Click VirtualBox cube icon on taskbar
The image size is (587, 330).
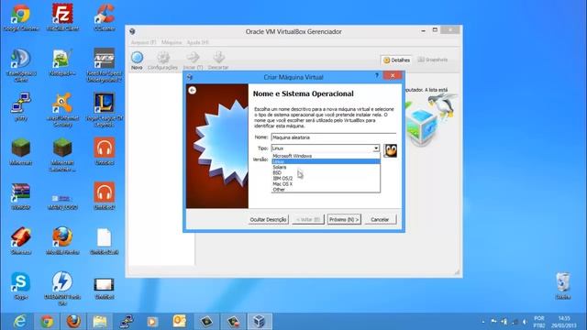click(x=259, y=322)
